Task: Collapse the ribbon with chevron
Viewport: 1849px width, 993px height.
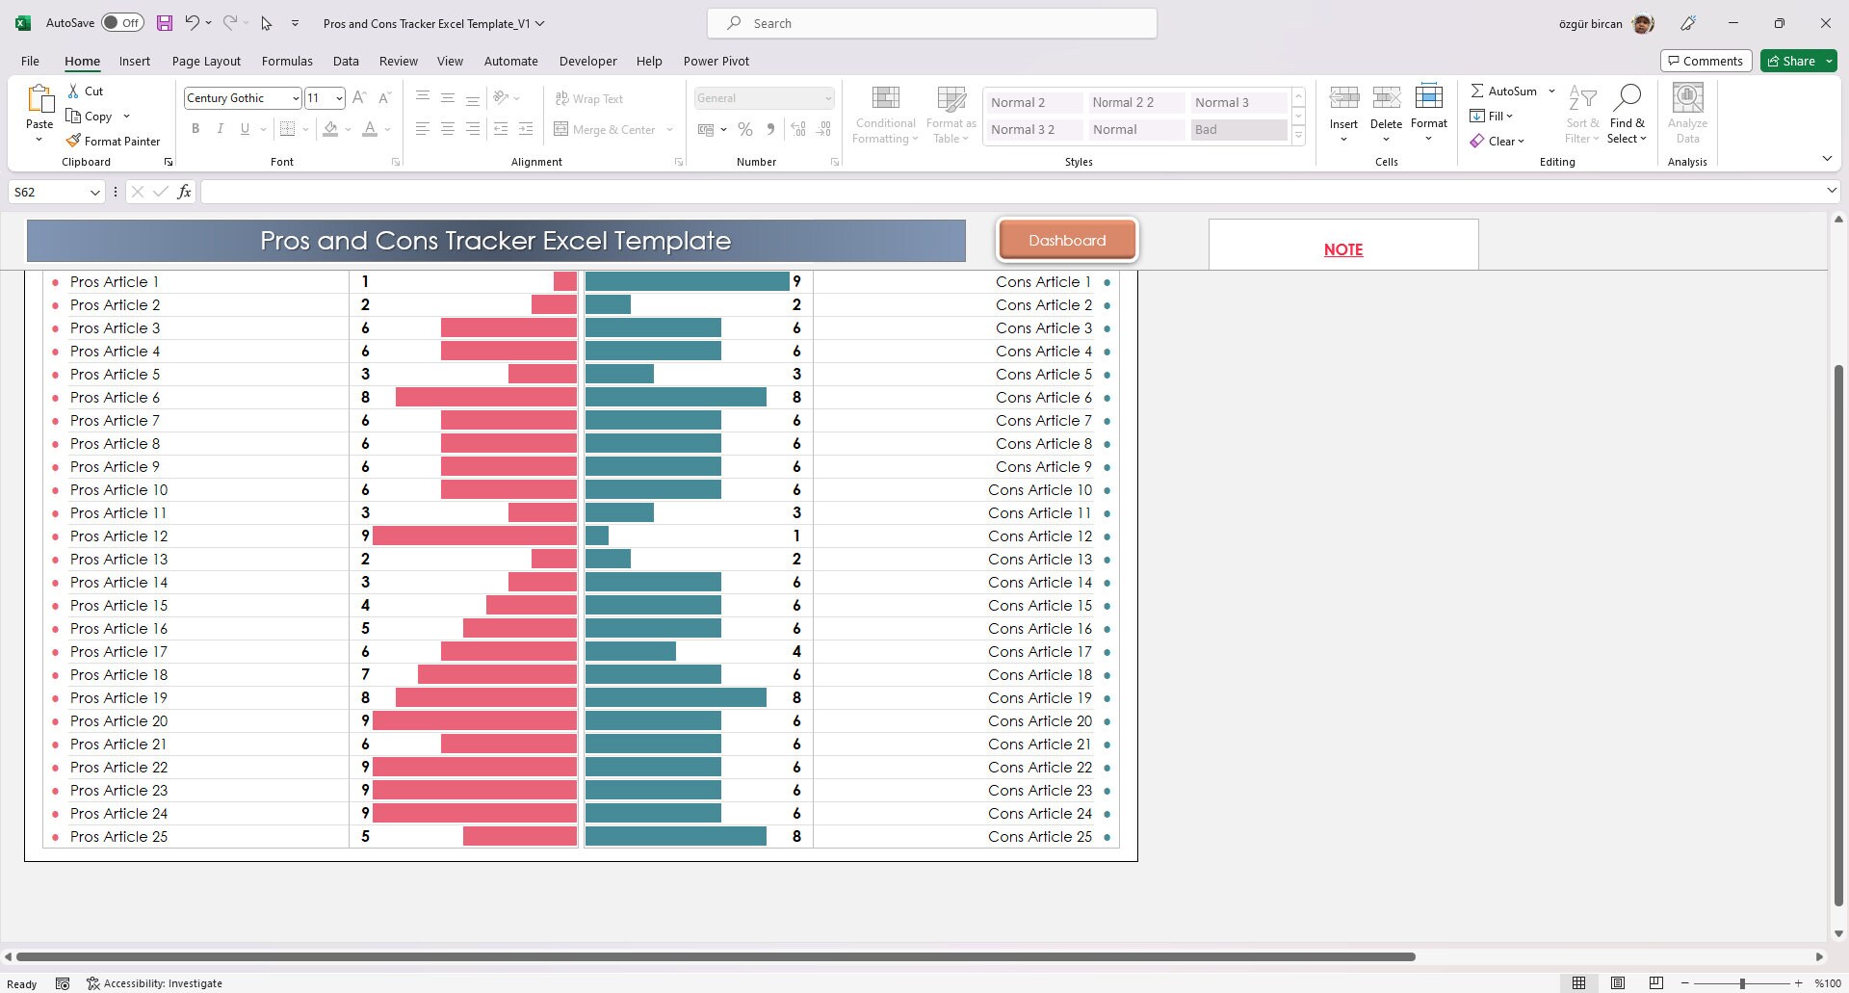Action: [1827, 158]
